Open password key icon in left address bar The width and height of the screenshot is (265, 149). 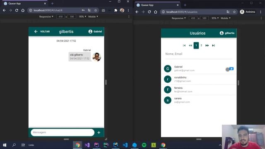[x=83, y=10]
